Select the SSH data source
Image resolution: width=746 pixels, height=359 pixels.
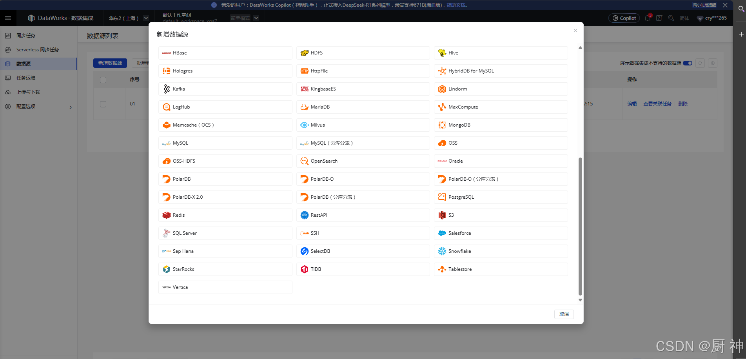(x=363, y=233)
